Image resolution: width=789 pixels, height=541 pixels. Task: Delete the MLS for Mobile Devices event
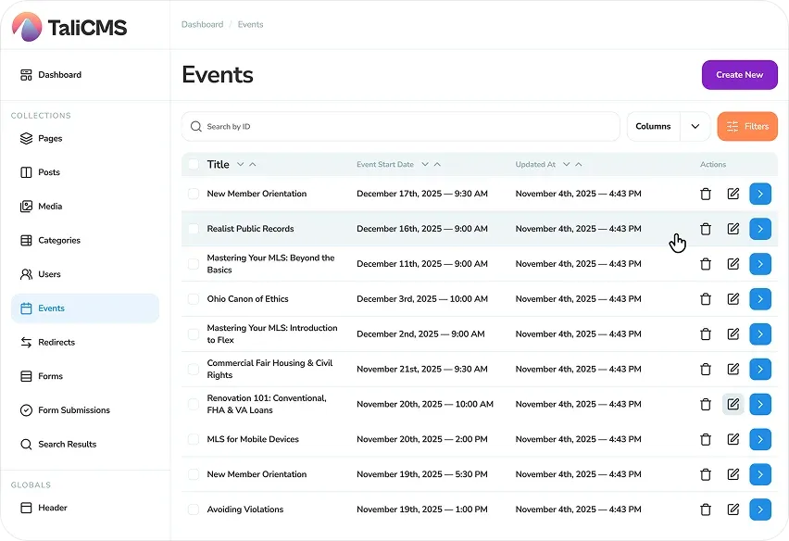pos(706,440)
